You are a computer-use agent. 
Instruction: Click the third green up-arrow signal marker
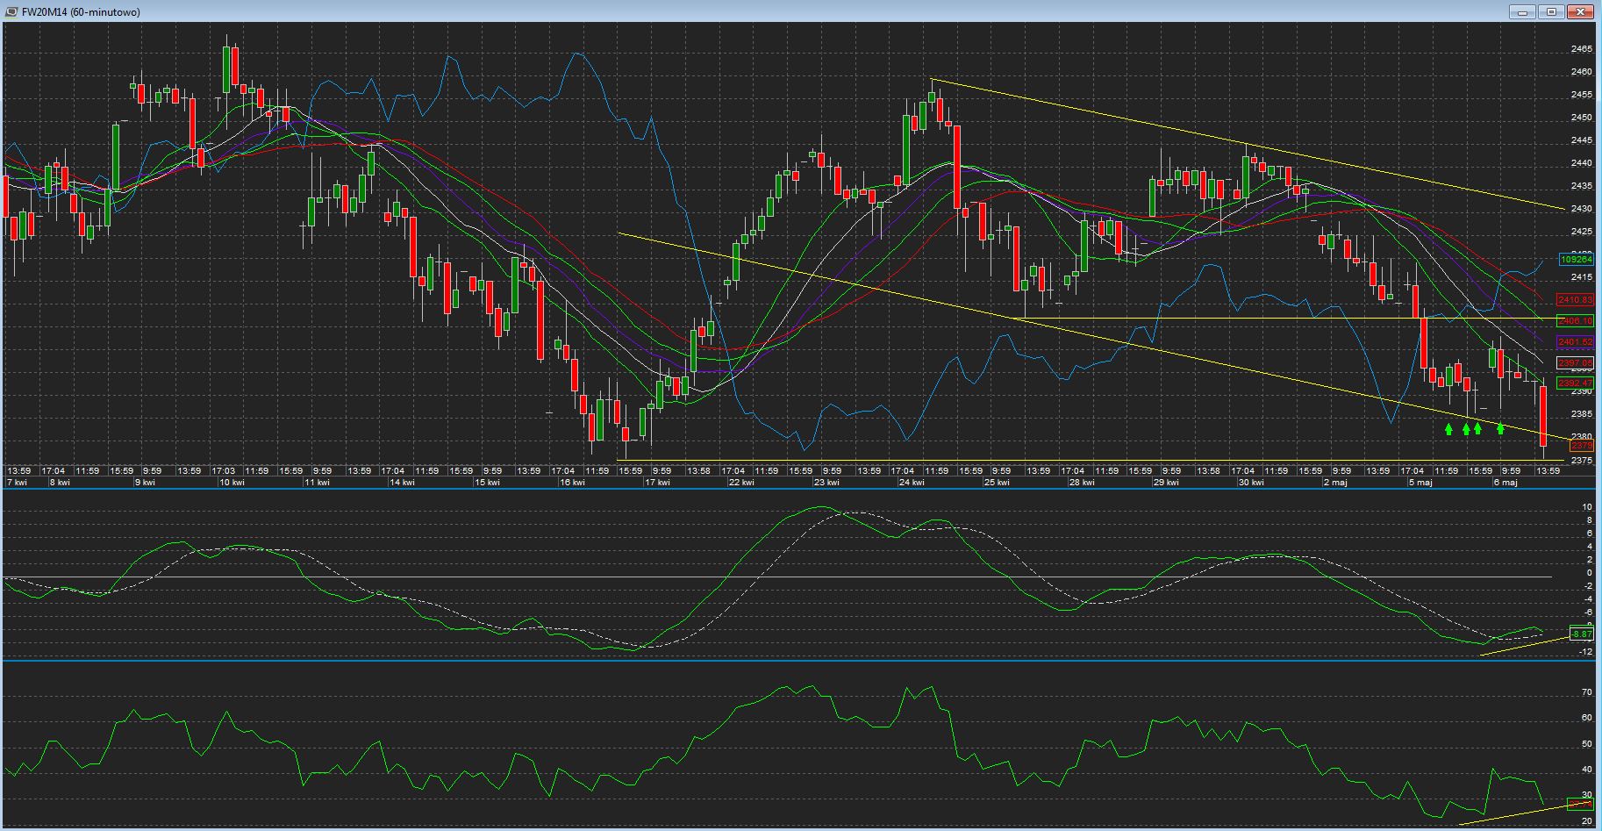(1478, 429)
